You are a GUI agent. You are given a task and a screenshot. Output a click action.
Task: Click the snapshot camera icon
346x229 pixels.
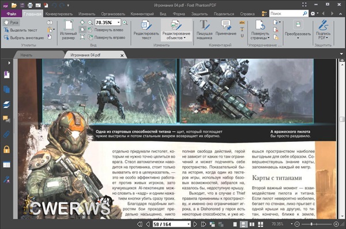tap(50, 22)
